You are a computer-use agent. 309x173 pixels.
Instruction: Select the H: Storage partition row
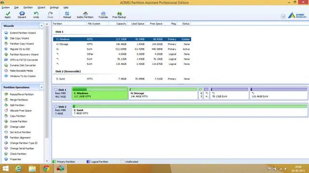tap(122, 44)
